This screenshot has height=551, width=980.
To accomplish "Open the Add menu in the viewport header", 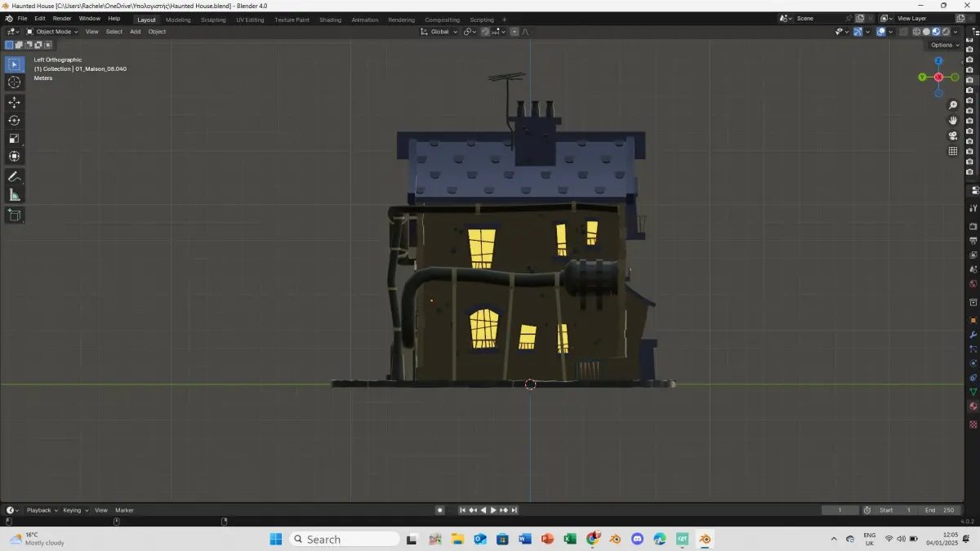I will [135, 32].
